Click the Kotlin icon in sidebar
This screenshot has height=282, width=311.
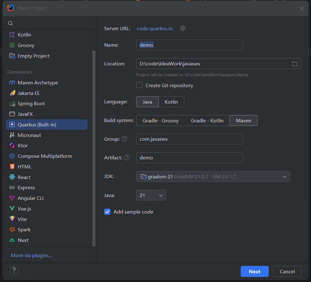tap(12, 35)
